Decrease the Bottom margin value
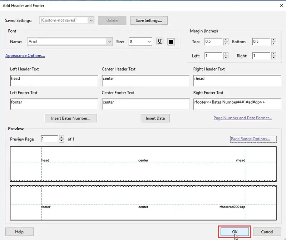Image resolution: width=286 pixels, height=240 pixels. click(x=273, y=43)
